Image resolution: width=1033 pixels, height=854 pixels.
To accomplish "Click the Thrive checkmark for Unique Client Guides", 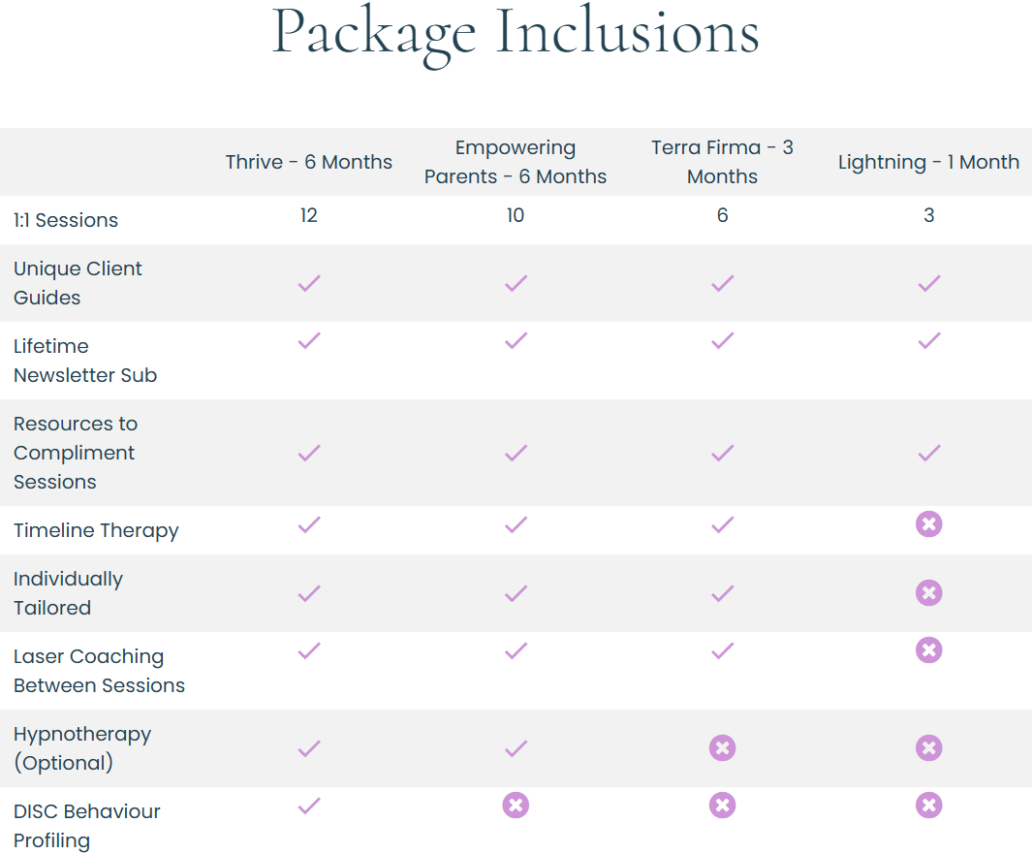I will [x=309, y=283].
